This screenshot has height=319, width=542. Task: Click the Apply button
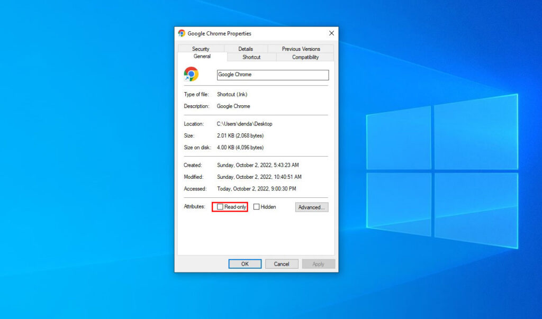[318, 263]
